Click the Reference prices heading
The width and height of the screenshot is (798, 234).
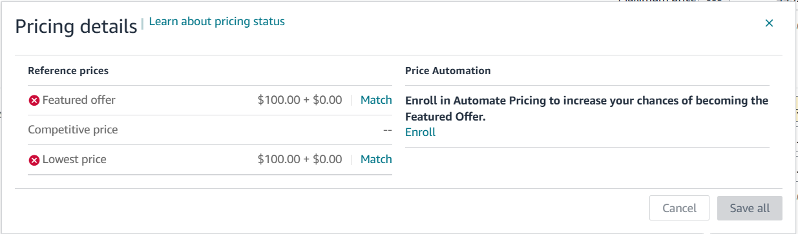[x=68, y=71]
